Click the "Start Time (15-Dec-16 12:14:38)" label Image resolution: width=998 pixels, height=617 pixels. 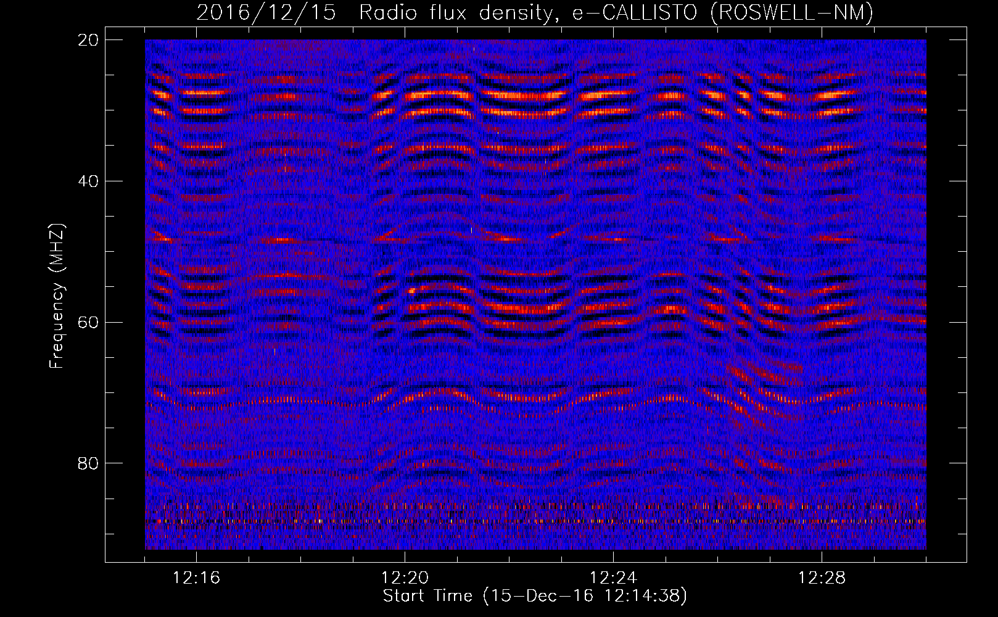tap(535, 596)
